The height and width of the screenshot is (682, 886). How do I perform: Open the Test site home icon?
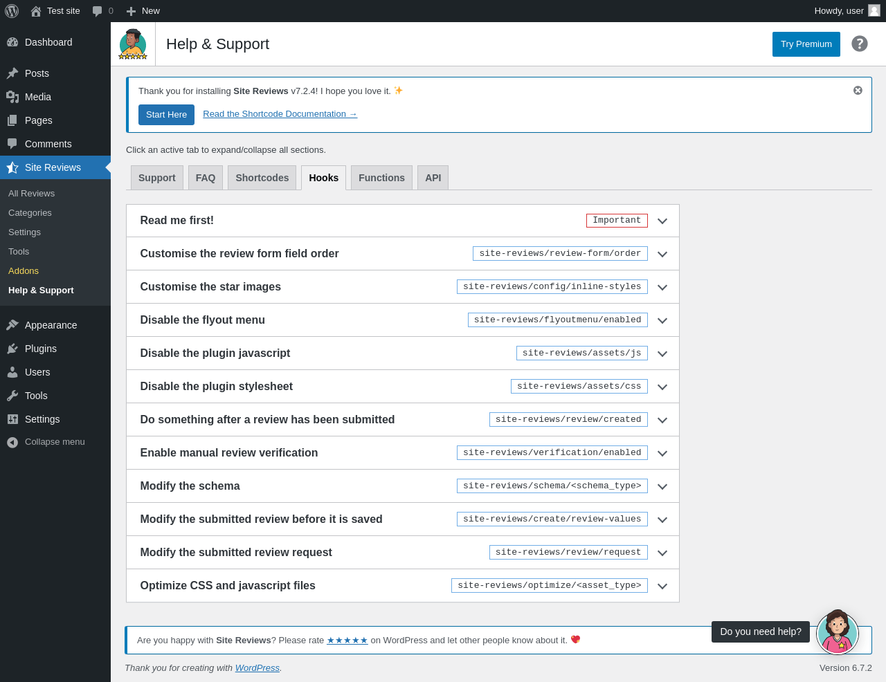pos(36,11)
